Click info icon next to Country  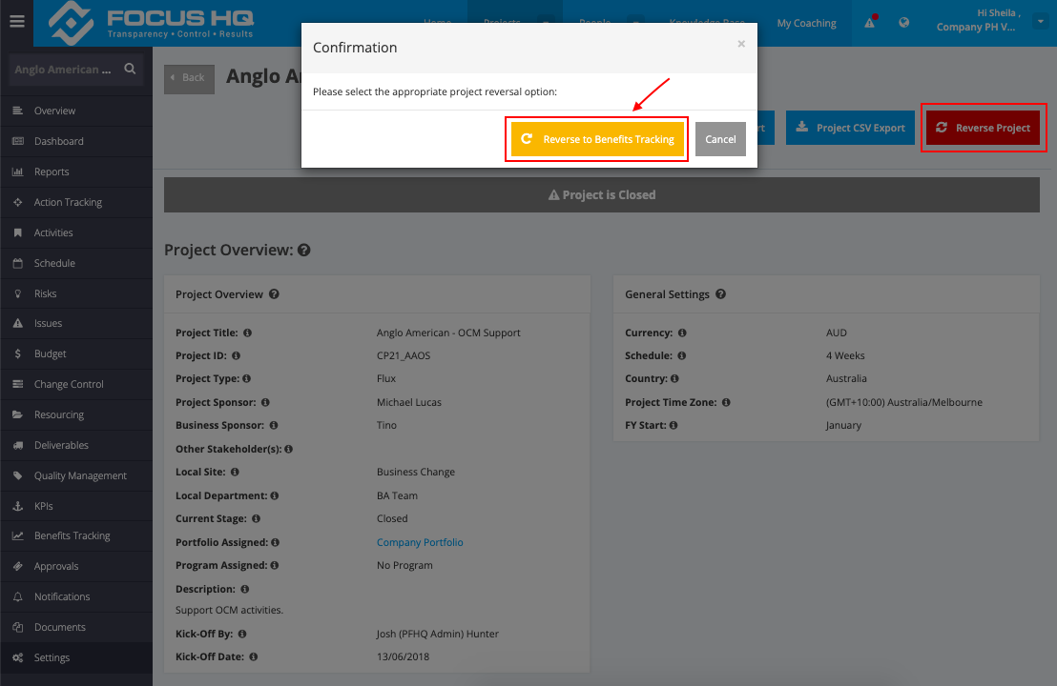[x=674, y=378]
